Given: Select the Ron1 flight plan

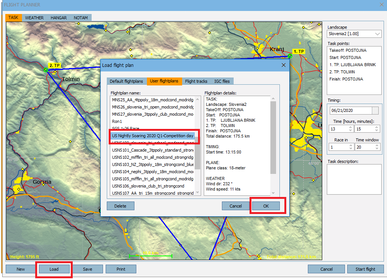Looking at the screenshot, I should (x=117, y=121).
